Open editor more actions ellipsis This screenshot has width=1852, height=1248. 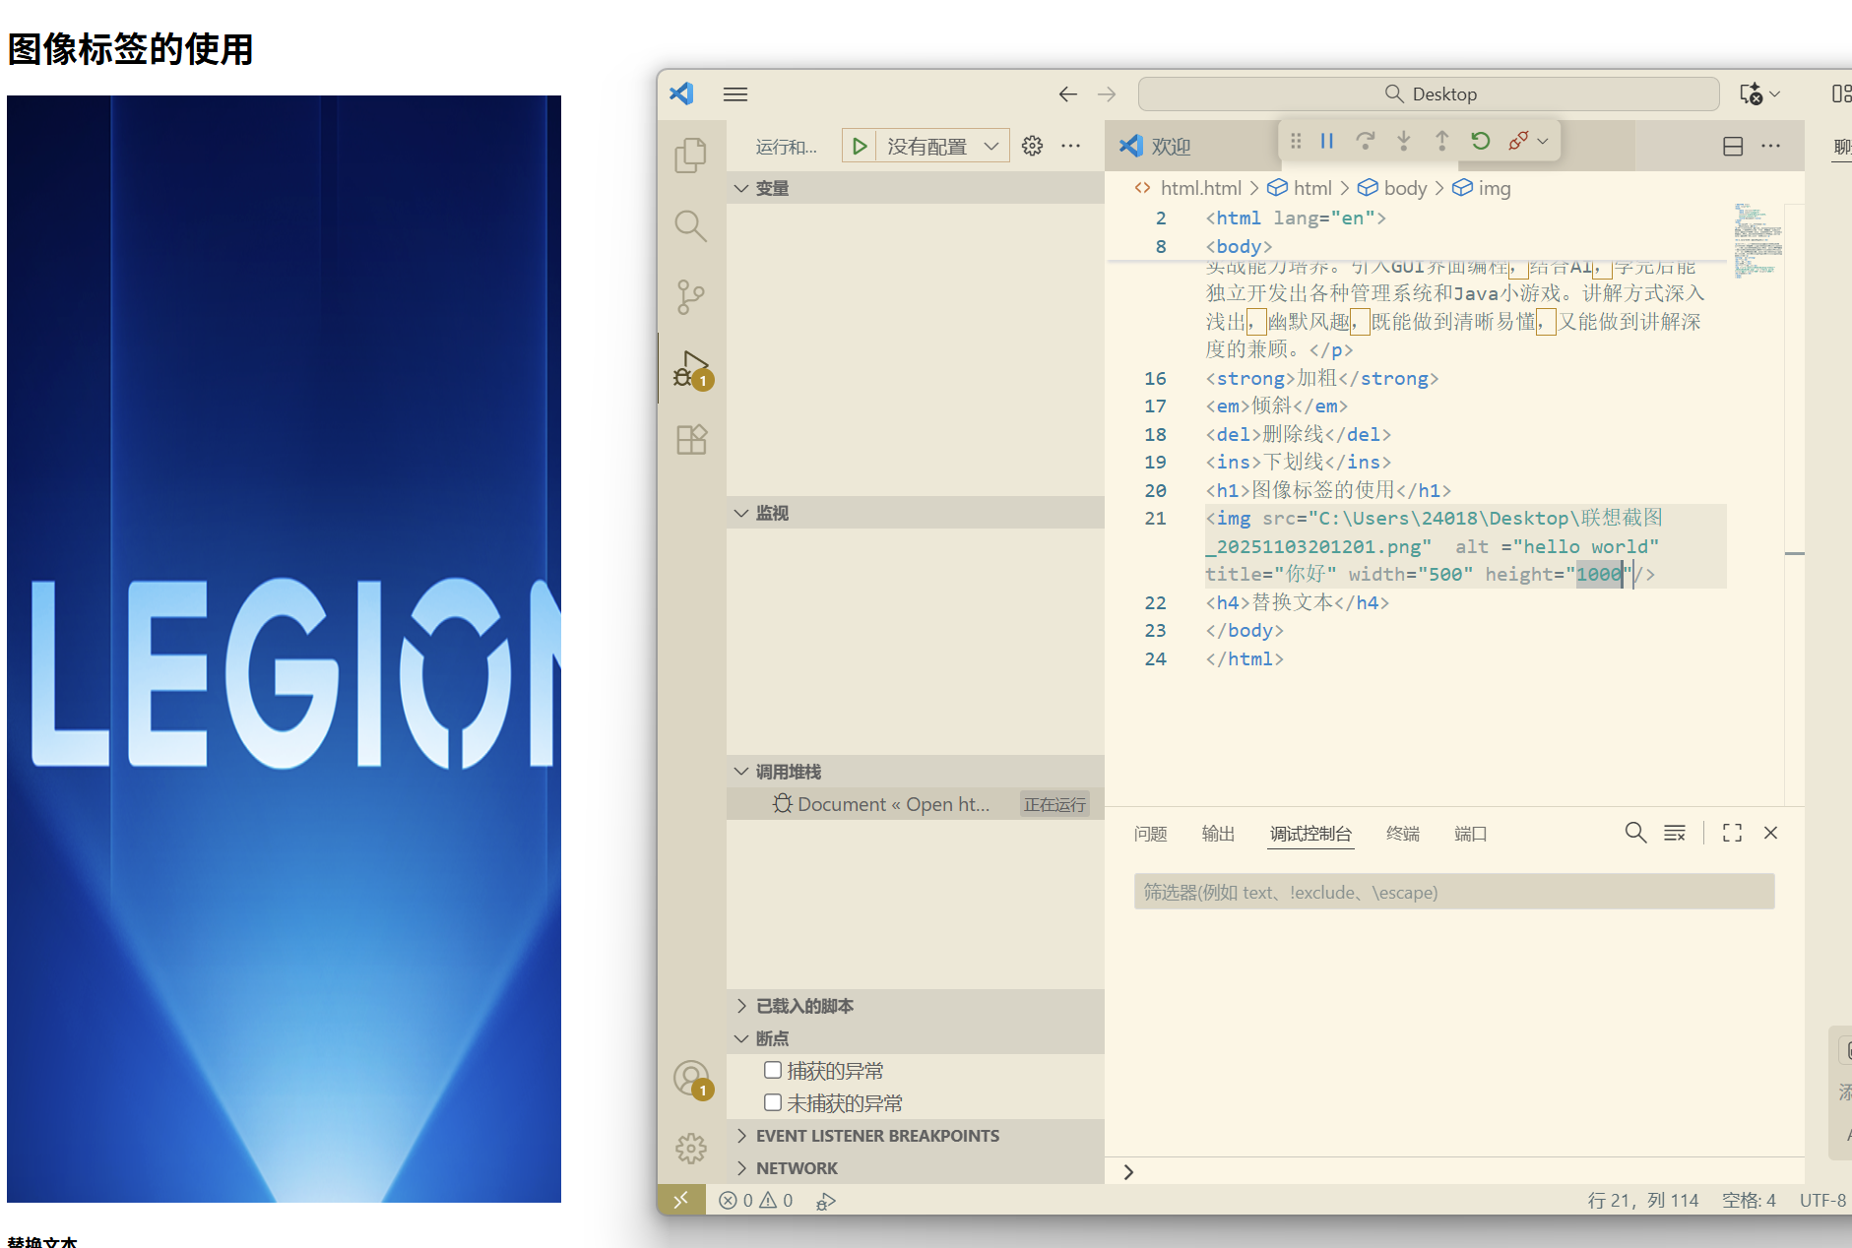(x=1771, y=146)
